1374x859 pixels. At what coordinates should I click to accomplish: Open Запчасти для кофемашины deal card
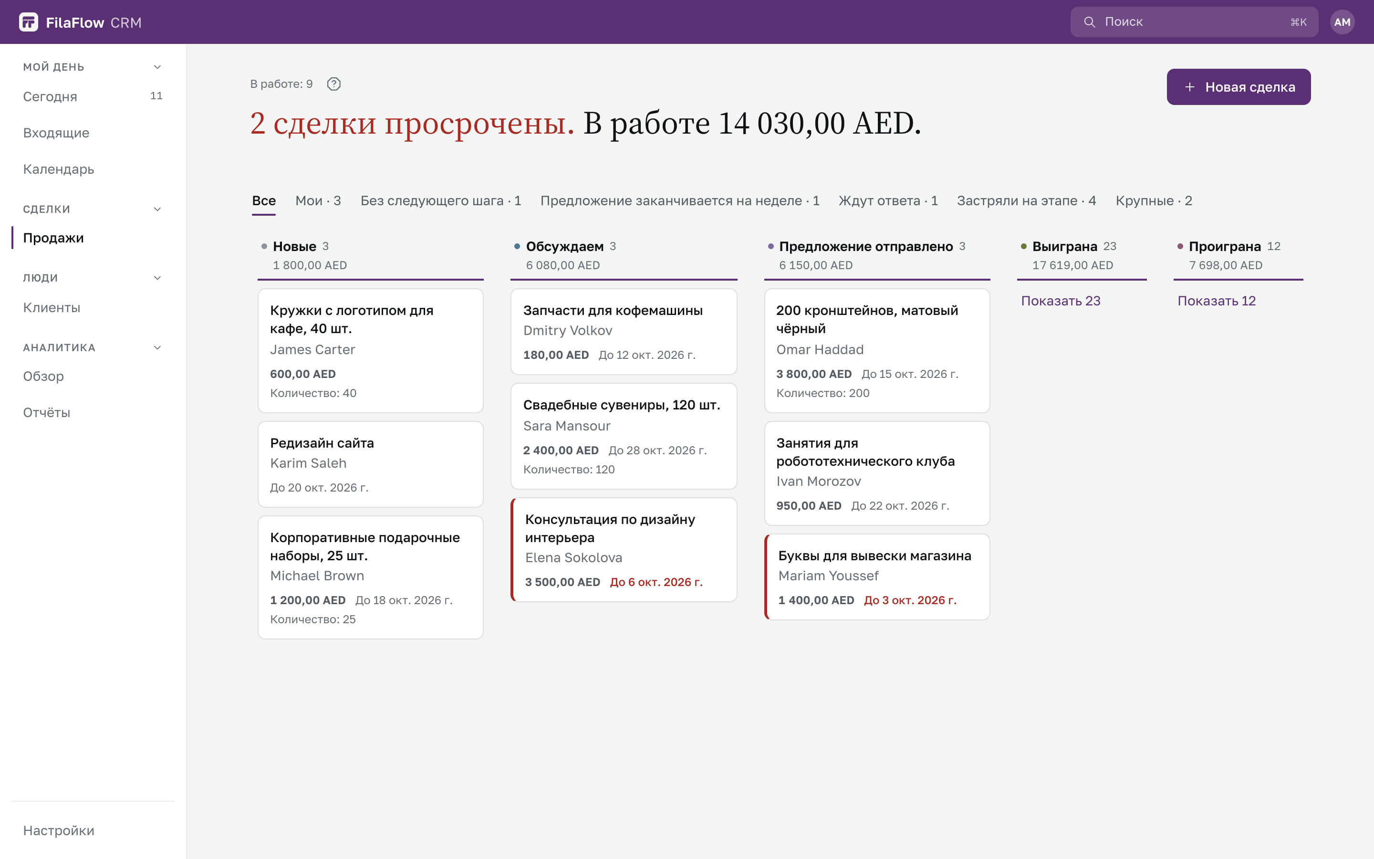pyautogui.click(x=624, y=332)
